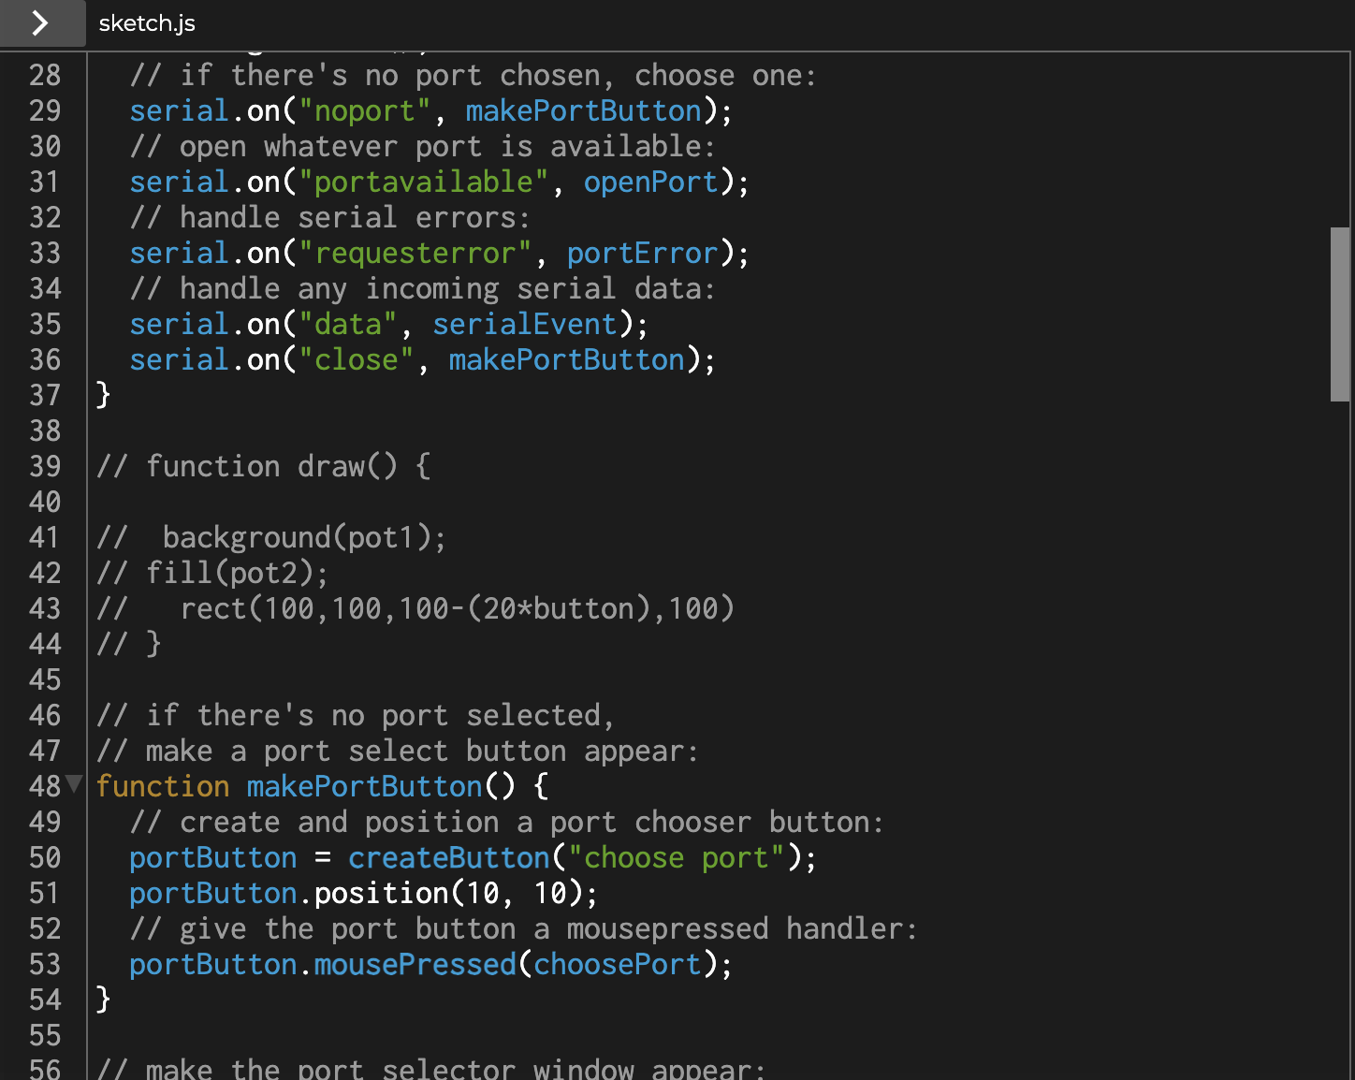Click the empty line 45 in the editor
The height and width of the screenshot is (1080, 1355).
281,679
